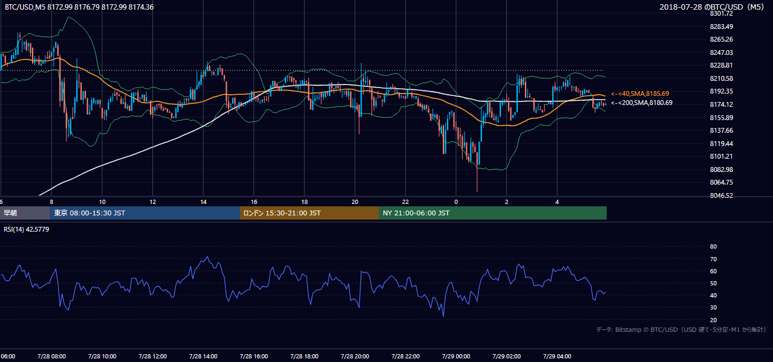Click price axis label 8301.72
773x362 pixels.
click(x=722, y=13)
